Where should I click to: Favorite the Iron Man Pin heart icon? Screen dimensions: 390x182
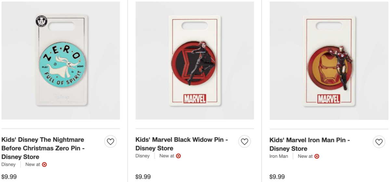(x=379, y=142)
